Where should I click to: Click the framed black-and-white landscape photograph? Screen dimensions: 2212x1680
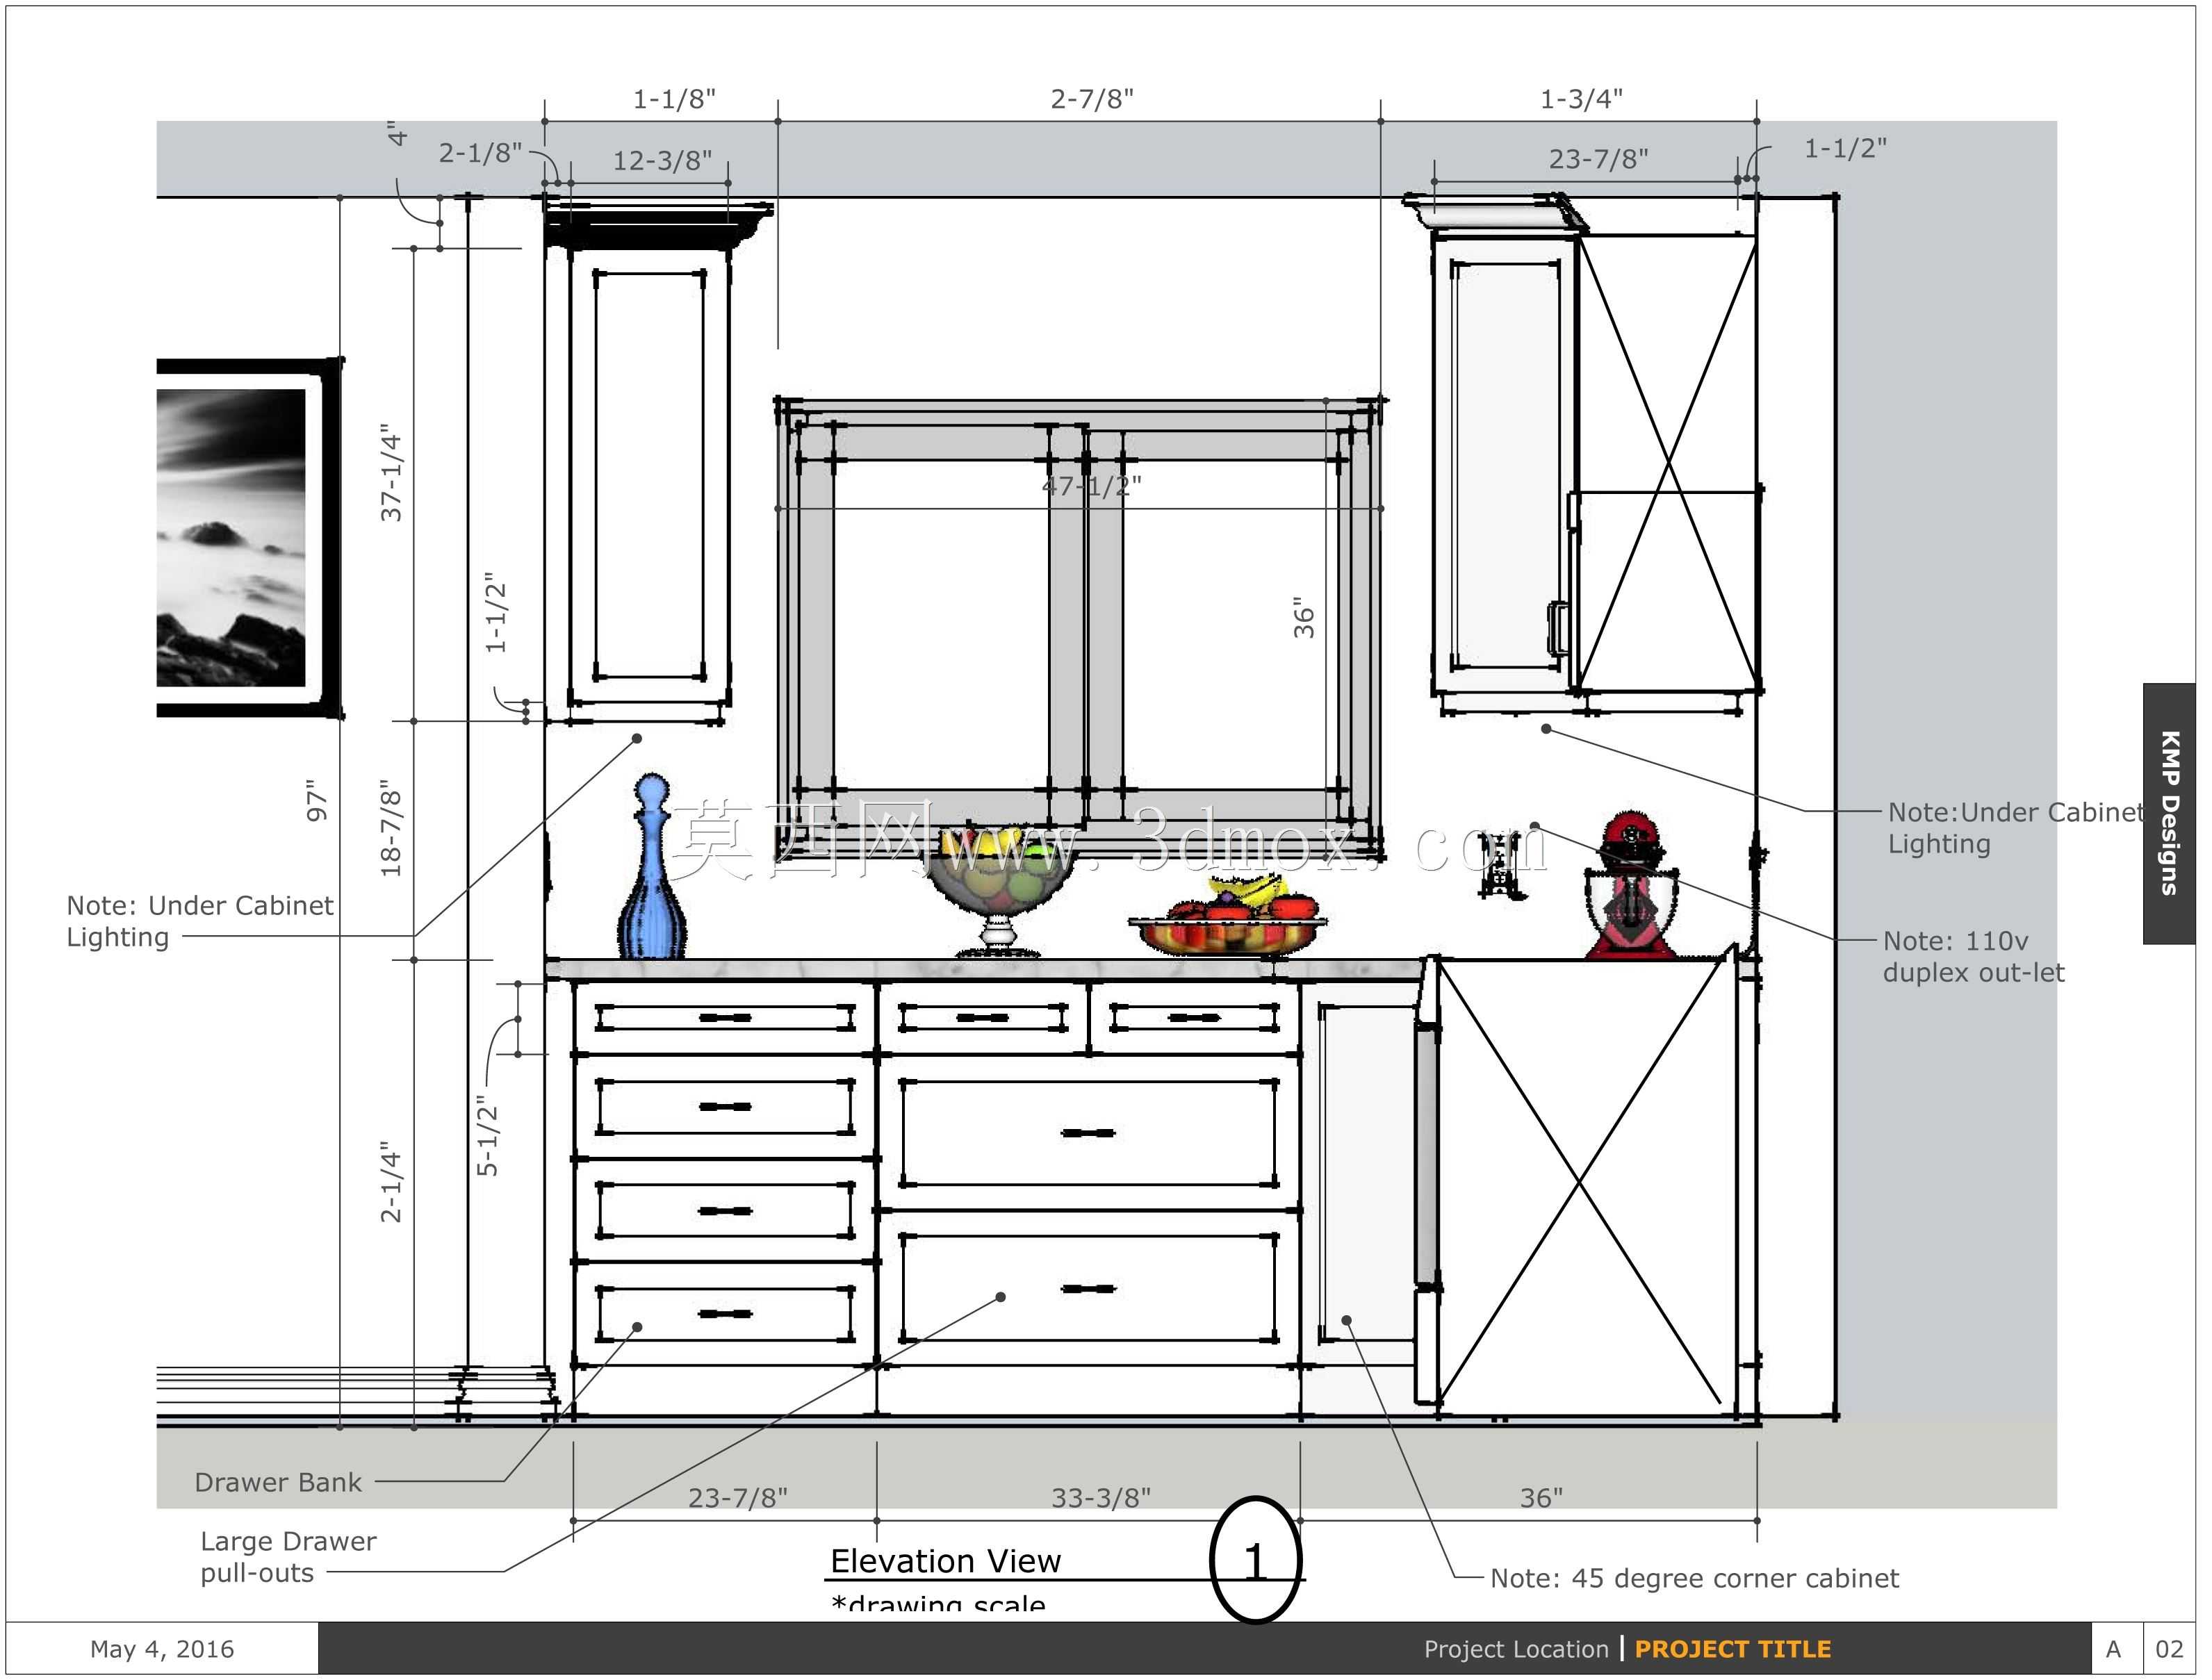coord(250,538)
